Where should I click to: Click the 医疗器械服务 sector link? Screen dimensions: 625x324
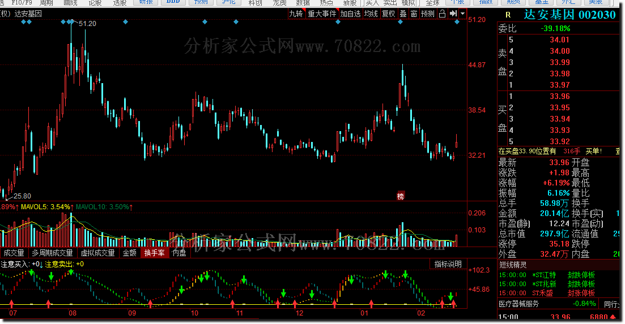pos(518,304)
